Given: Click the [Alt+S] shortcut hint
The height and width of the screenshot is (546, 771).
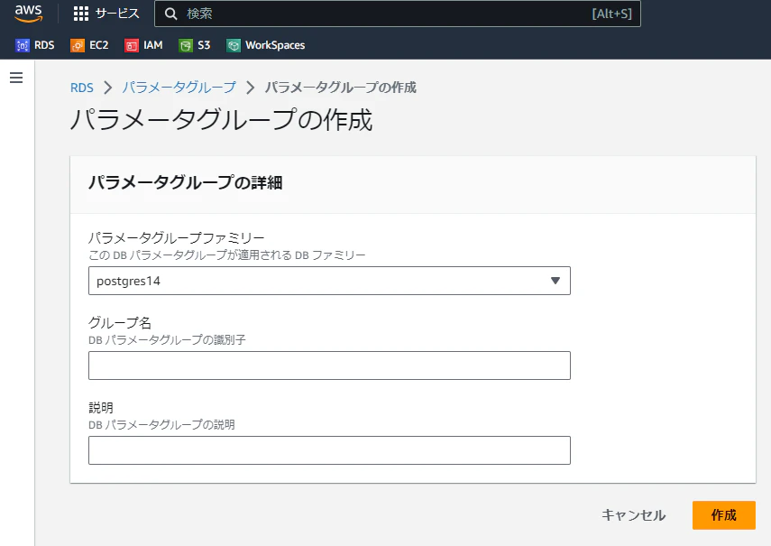Looking at the screenshot, I should [611, 14].
